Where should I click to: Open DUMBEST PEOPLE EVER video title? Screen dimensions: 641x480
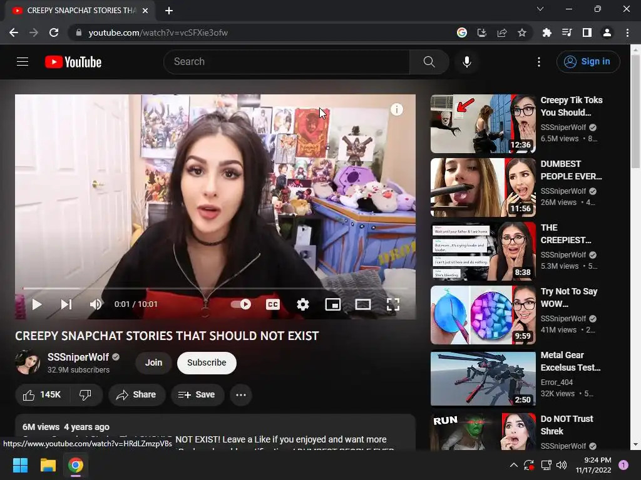(571, 170)
